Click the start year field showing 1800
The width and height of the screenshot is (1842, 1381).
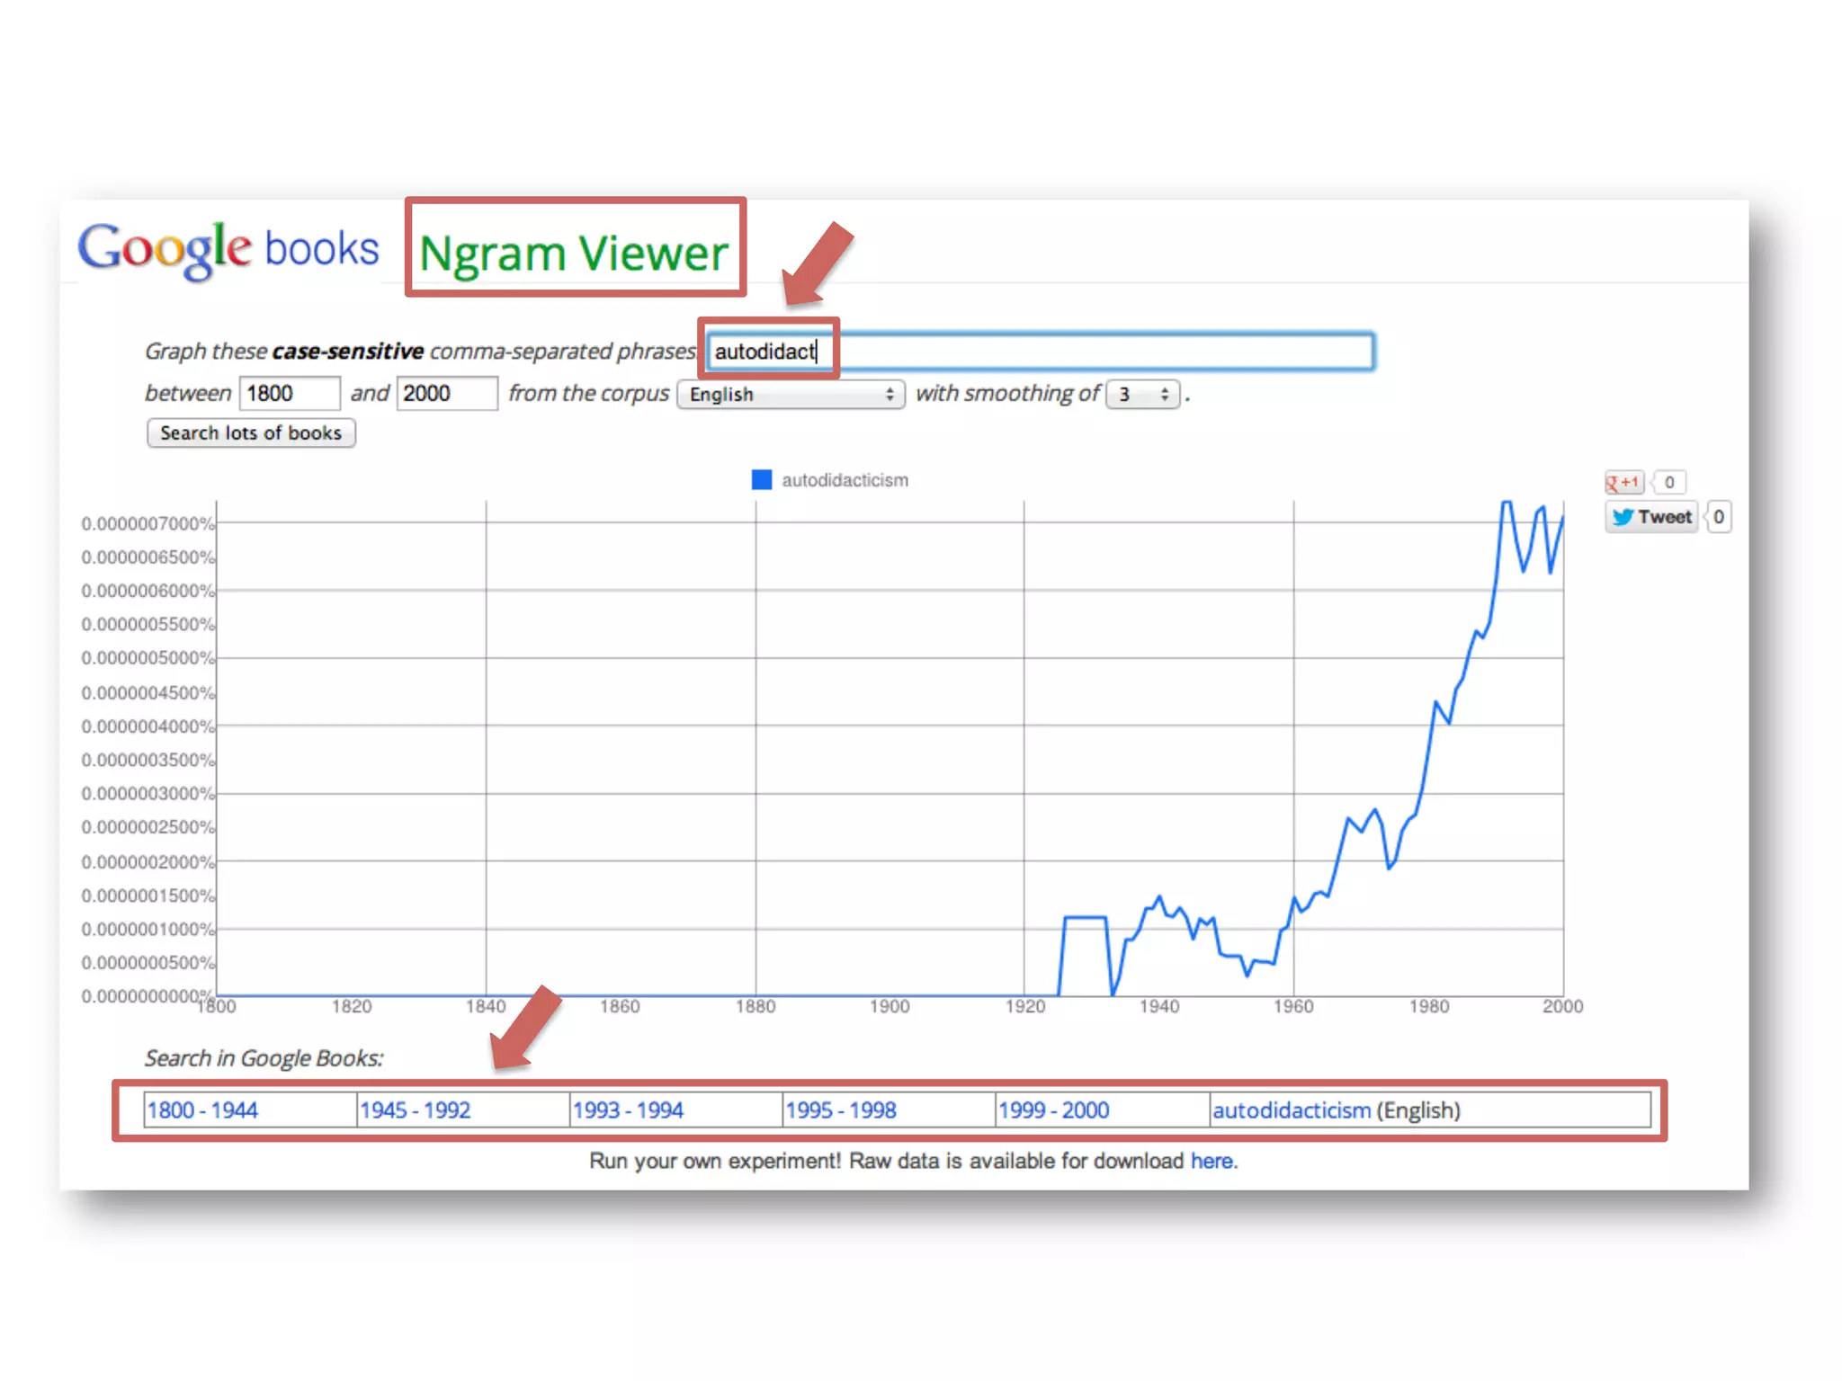point(289,394)
